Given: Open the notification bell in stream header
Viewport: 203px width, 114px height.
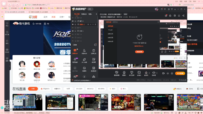Looking at the screenshot, I should pyautogui.click(x=179, y=16).
